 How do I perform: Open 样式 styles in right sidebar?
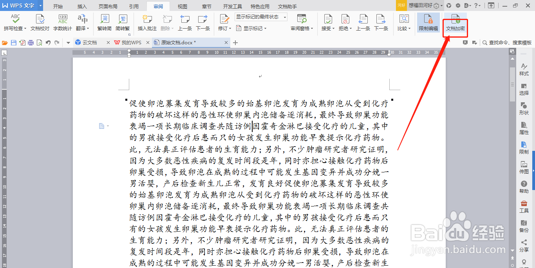tap(524, 70)
